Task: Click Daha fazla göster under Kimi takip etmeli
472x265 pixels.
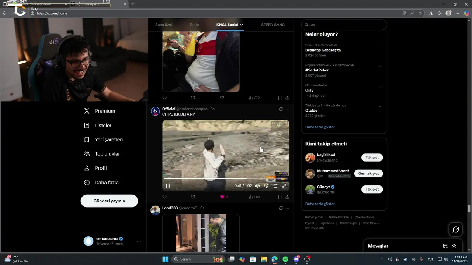Action: [320, 204]
